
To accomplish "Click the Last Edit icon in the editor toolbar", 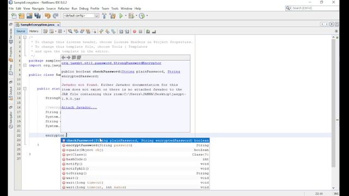I will tap(45, 32).
